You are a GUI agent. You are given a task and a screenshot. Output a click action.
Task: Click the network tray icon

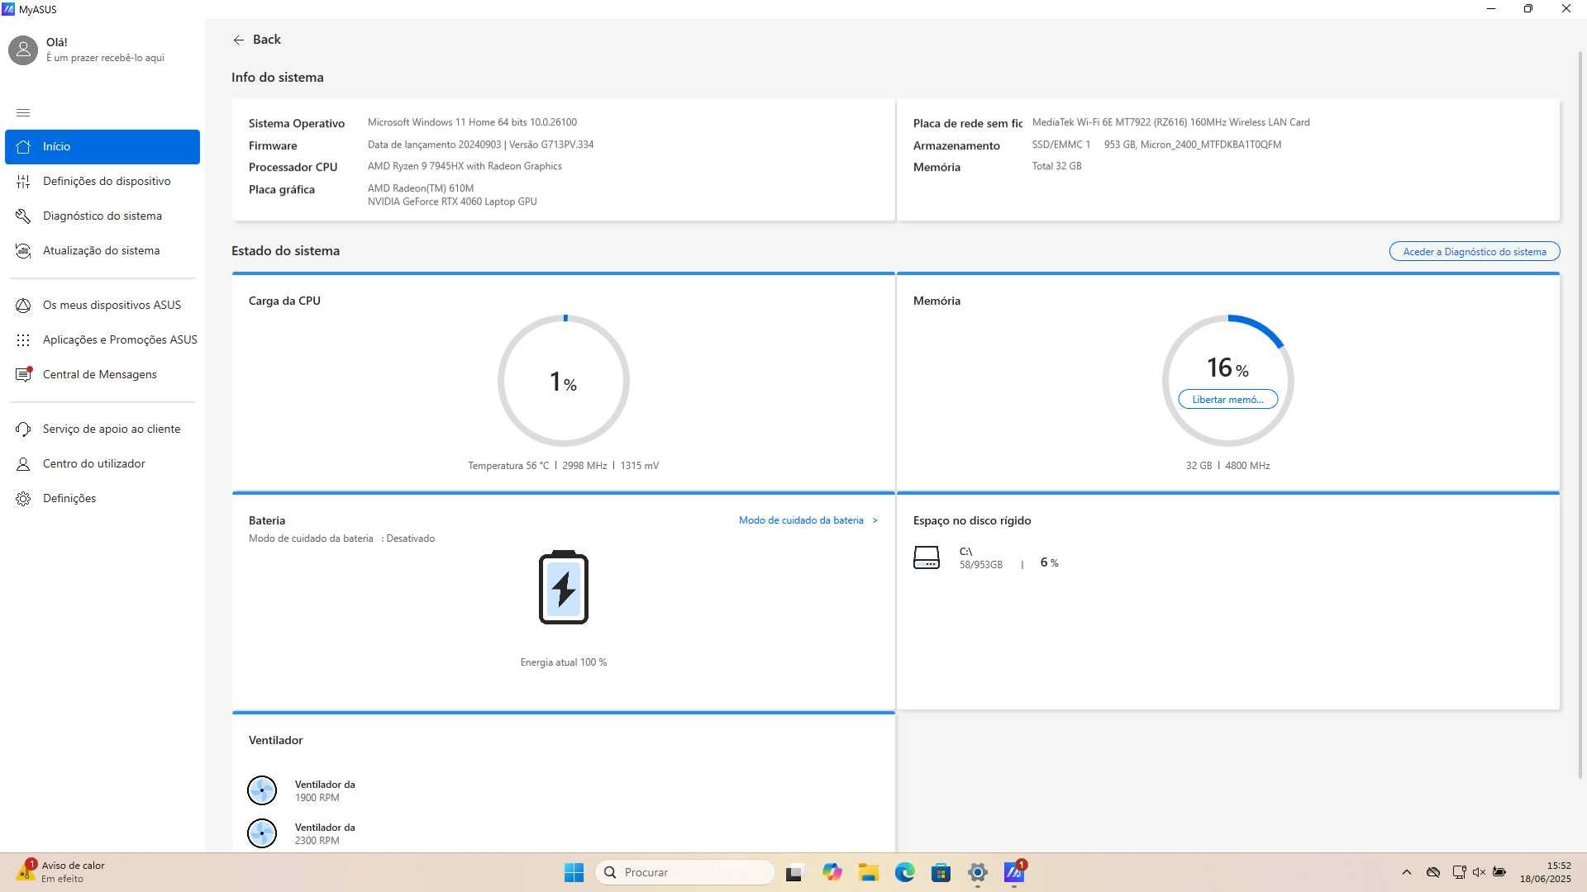[x=1459, y=872]
